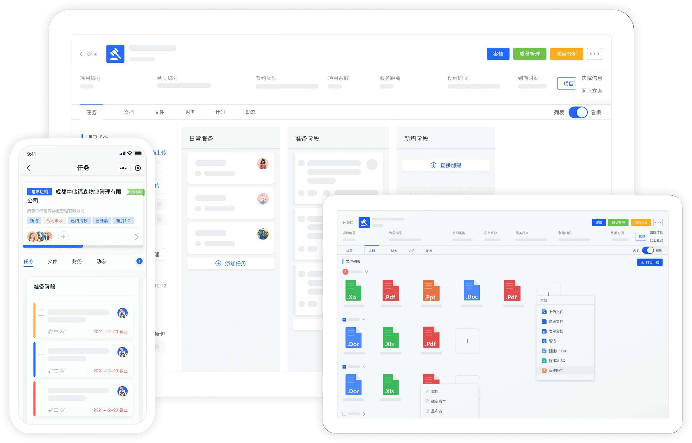Screen dimensions: 692x443
Task: Expand the unchecked bottom file group
Action: [364, 414]
